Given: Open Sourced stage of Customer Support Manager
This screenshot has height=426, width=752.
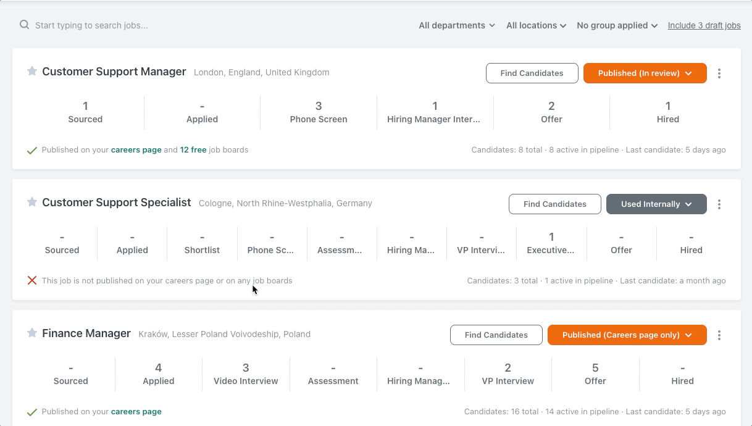Looking at the screenshot, I should click(85, 112).
